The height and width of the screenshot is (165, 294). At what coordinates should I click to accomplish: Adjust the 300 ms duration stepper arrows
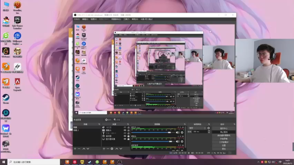pos(209,132)
